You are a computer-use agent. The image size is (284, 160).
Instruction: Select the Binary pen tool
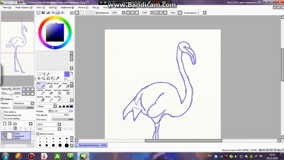[49, 99]
